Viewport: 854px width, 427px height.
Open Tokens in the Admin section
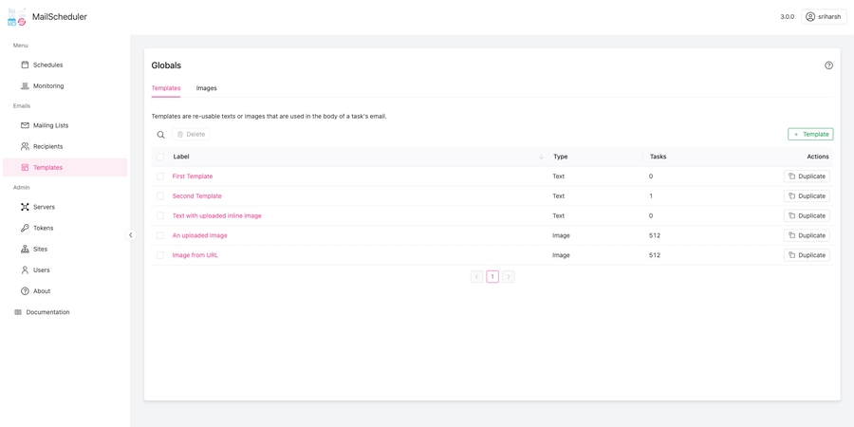pos(65,228)
